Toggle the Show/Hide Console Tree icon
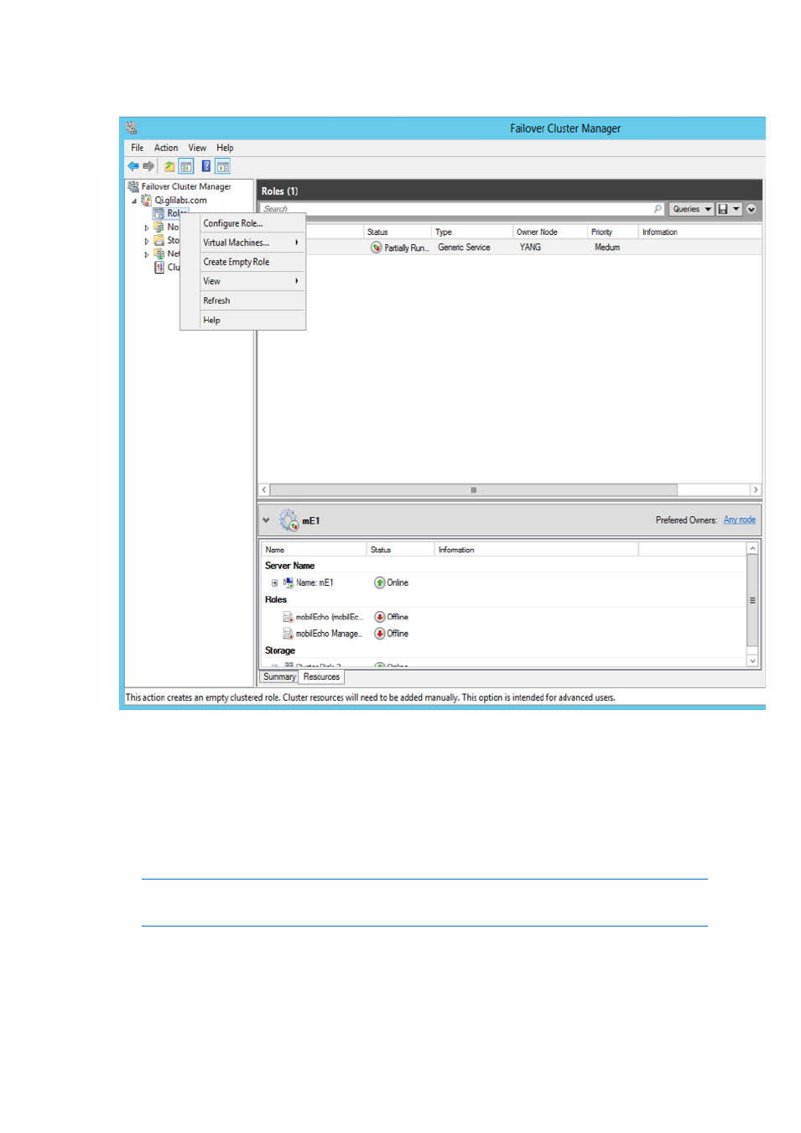The image size is (801, 1133). (x=186, y=166)
